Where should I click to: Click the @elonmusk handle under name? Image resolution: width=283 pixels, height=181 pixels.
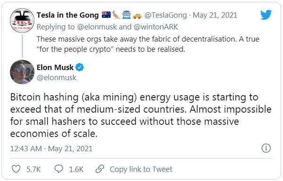pos(57,78)
